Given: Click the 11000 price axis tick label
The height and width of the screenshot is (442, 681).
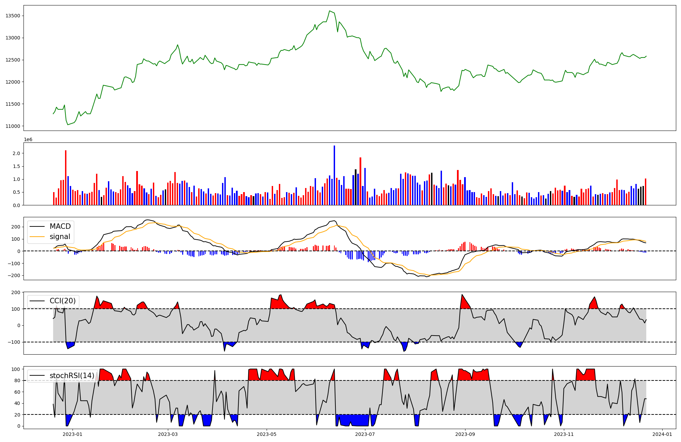Looking at the screenshot, I should [x=13, y=126].
